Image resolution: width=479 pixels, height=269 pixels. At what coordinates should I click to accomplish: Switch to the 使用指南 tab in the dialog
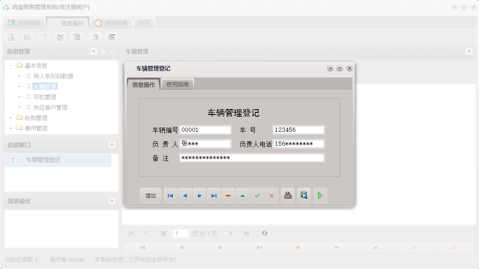[178, 84]
